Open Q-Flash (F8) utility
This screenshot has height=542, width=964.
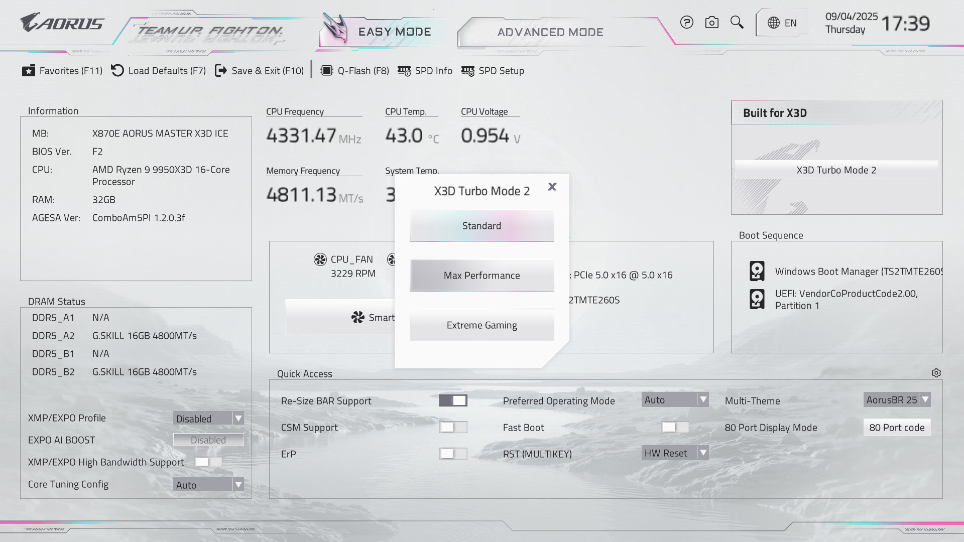pyautogui.click(x=364, y=71)
